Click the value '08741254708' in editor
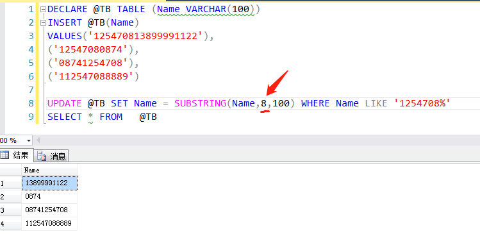Viewport: 480px width, 234px height. click(x=94, y=63)
